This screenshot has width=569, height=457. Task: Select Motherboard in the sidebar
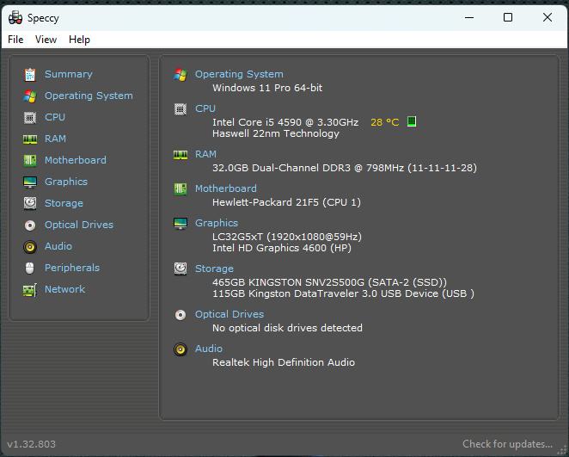(76, 160)
